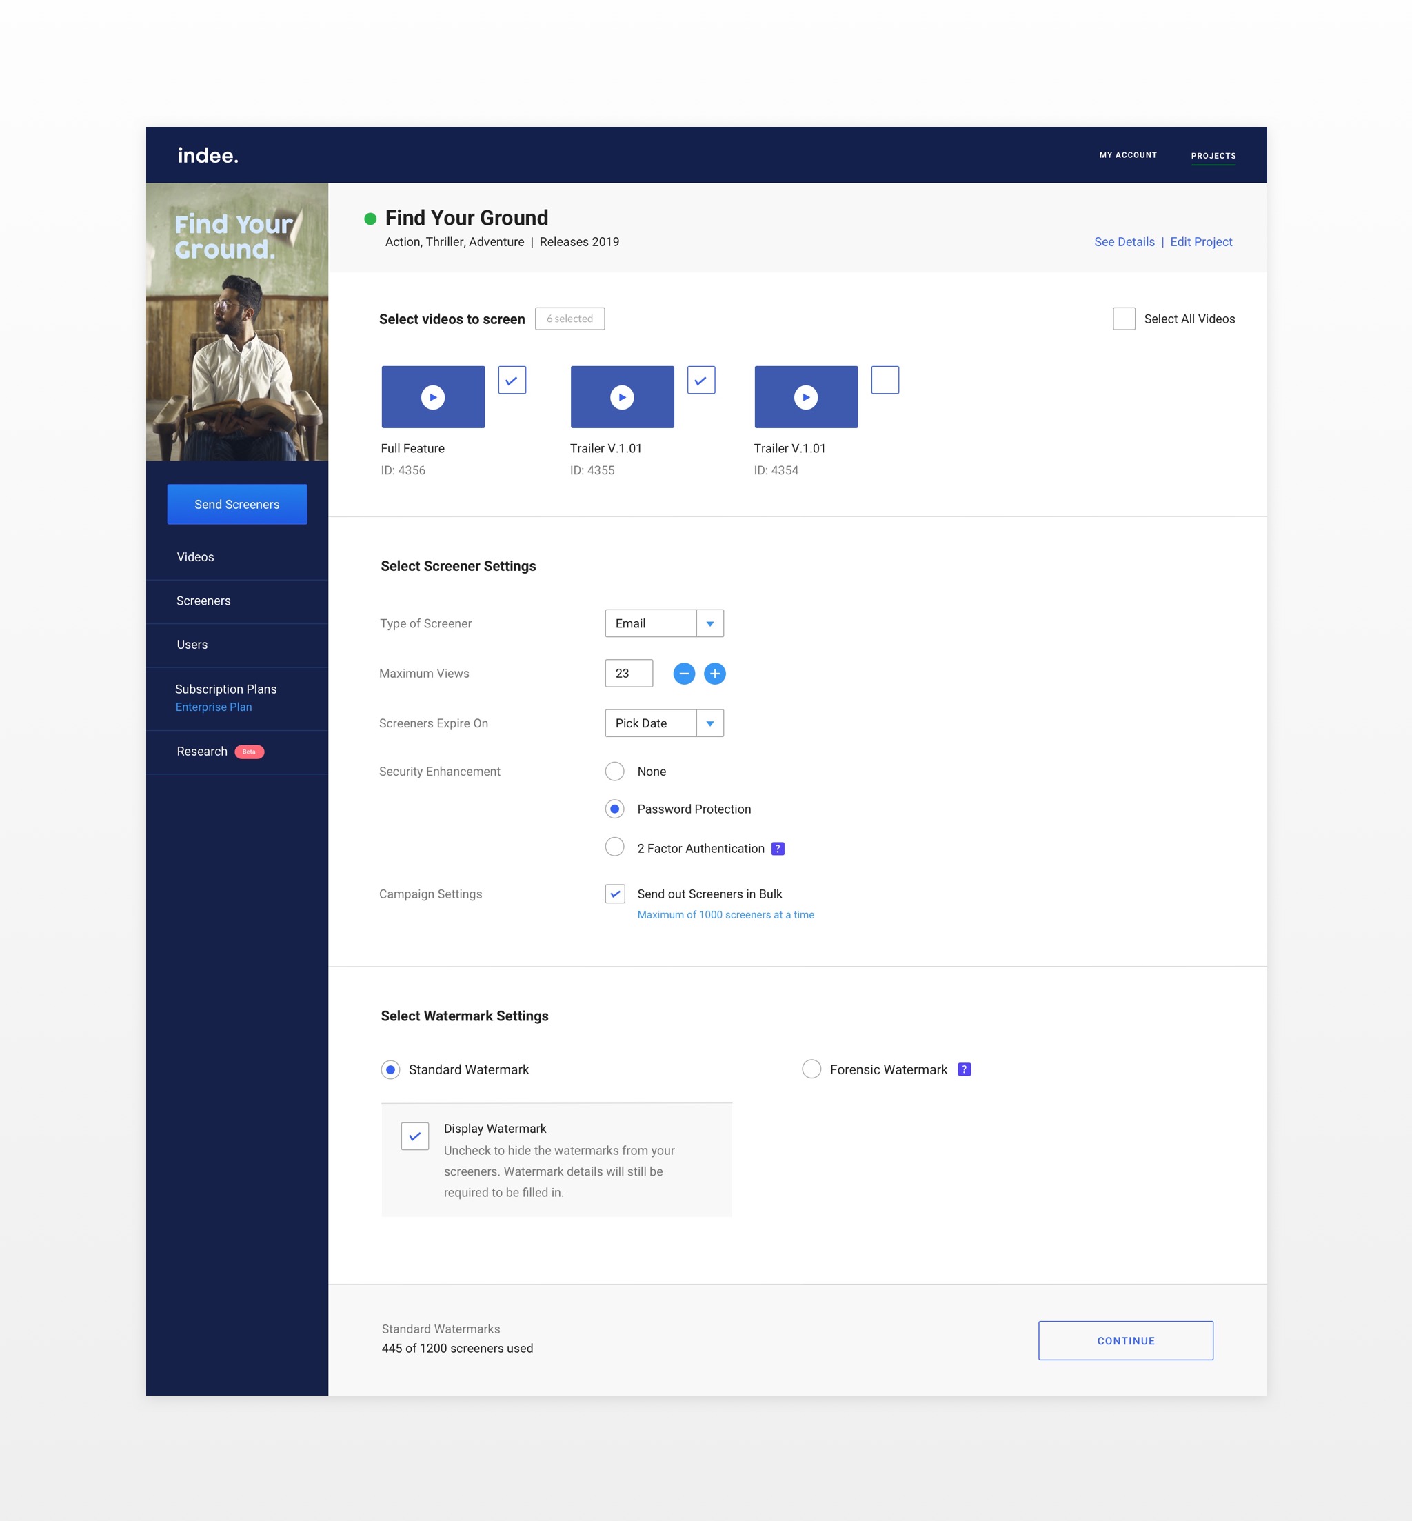
Task: Click the 'ID: 4356' label
Action: coord(403,471)
